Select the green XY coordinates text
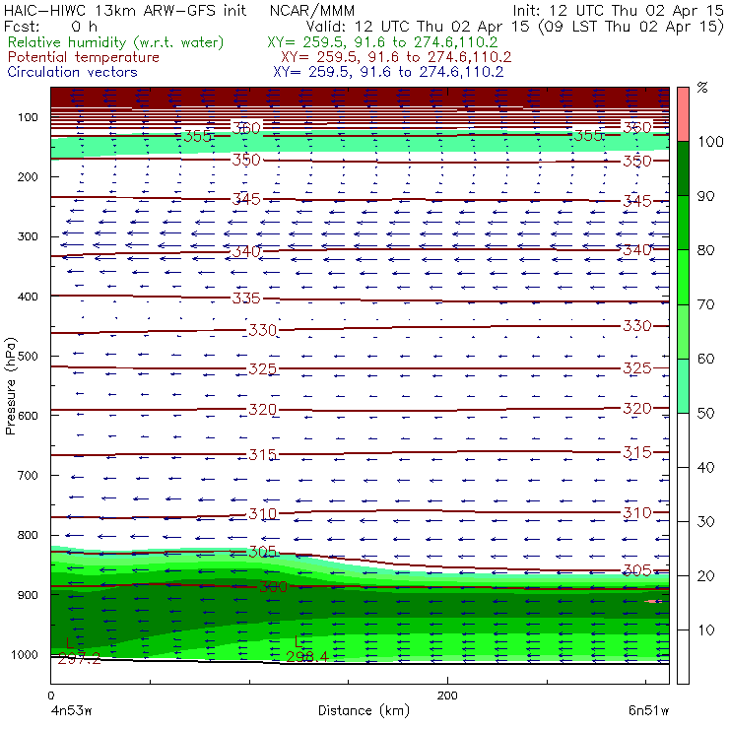 (x=382, y=42)
